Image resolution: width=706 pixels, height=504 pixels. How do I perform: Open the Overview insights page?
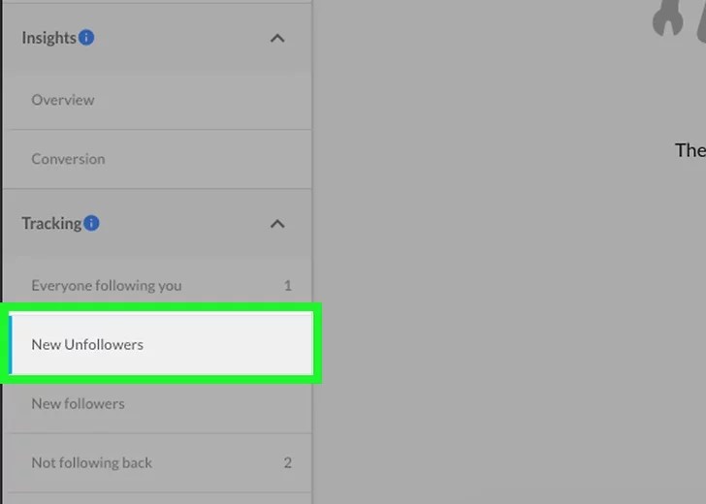(x=157, y=100)
